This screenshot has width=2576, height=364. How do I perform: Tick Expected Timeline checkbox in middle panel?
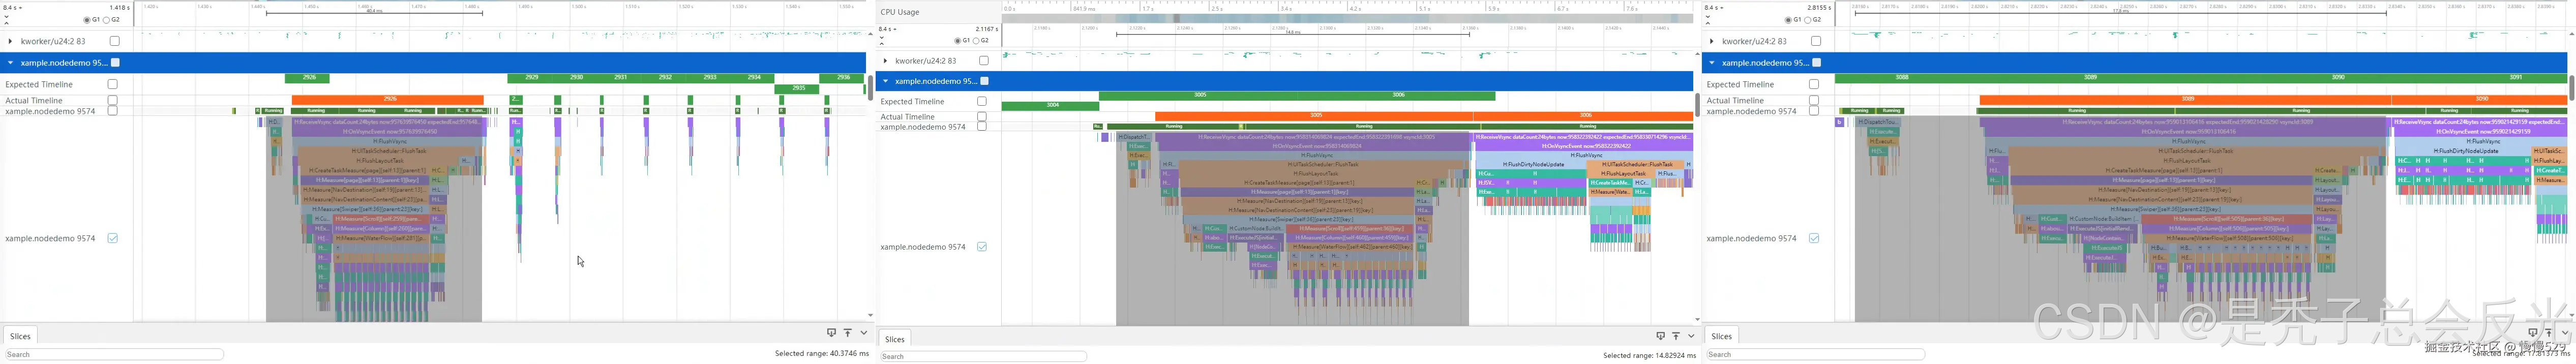pyautogui.click(x=982, y=101)
